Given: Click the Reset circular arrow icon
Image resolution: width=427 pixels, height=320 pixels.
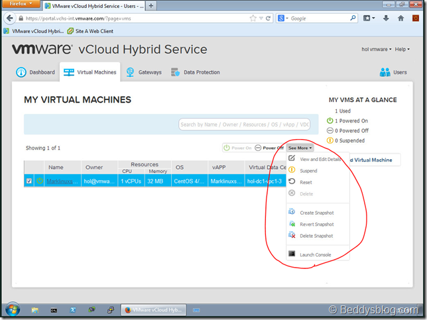Looking at the screenshot, I should pos(292,182).
